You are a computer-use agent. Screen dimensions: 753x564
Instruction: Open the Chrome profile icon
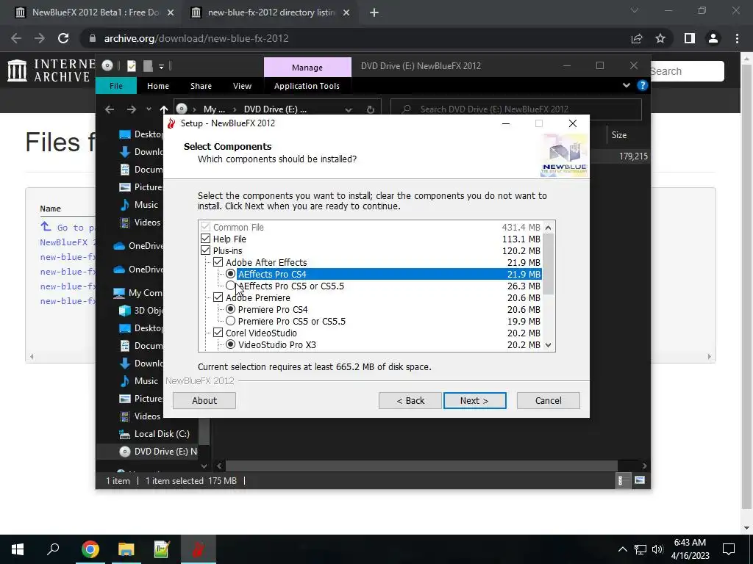click(713, 38)
